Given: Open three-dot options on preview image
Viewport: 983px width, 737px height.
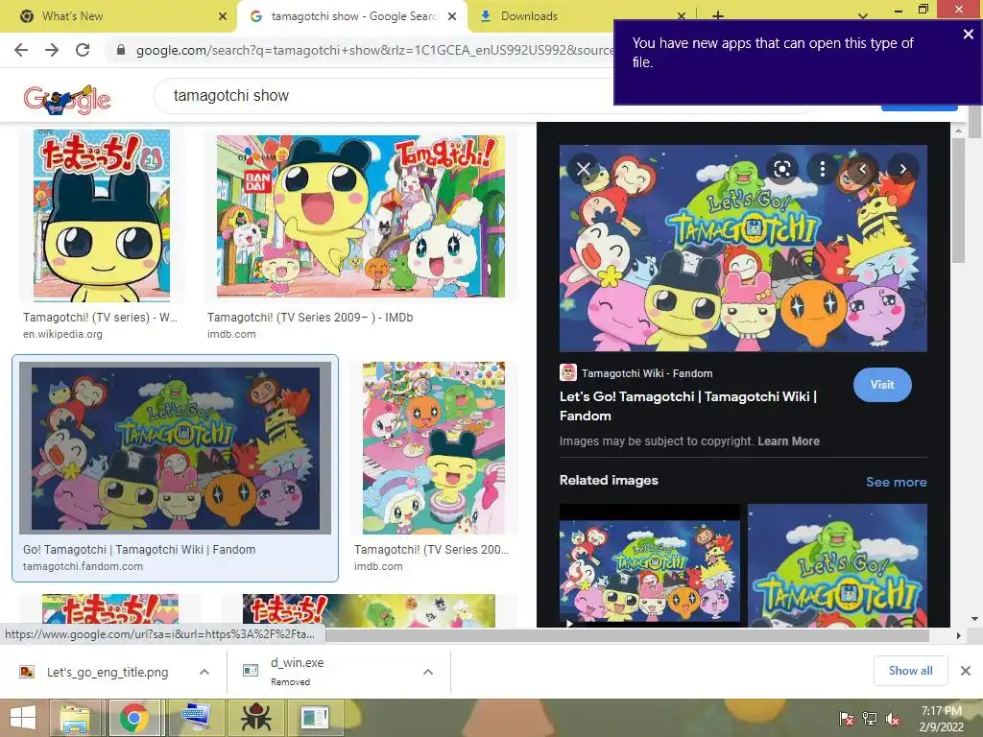Looking at the screenshot, I should pos(822,169).
